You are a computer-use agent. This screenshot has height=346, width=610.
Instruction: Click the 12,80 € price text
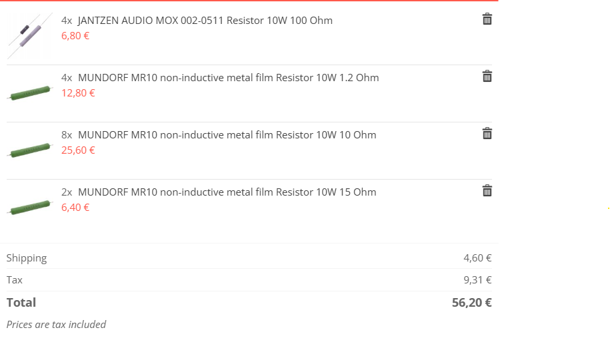78,92
